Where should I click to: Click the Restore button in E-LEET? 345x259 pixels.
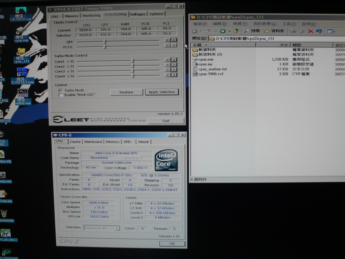126,92
